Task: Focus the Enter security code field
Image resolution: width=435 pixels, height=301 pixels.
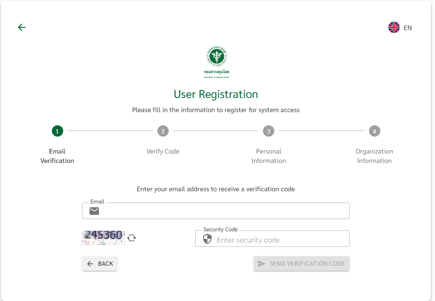Action: 280,240
